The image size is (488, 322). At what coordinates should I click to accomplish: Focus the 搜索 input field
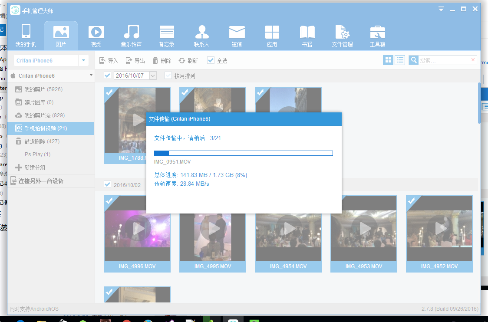pyautogui.click(x=443, y=60)
